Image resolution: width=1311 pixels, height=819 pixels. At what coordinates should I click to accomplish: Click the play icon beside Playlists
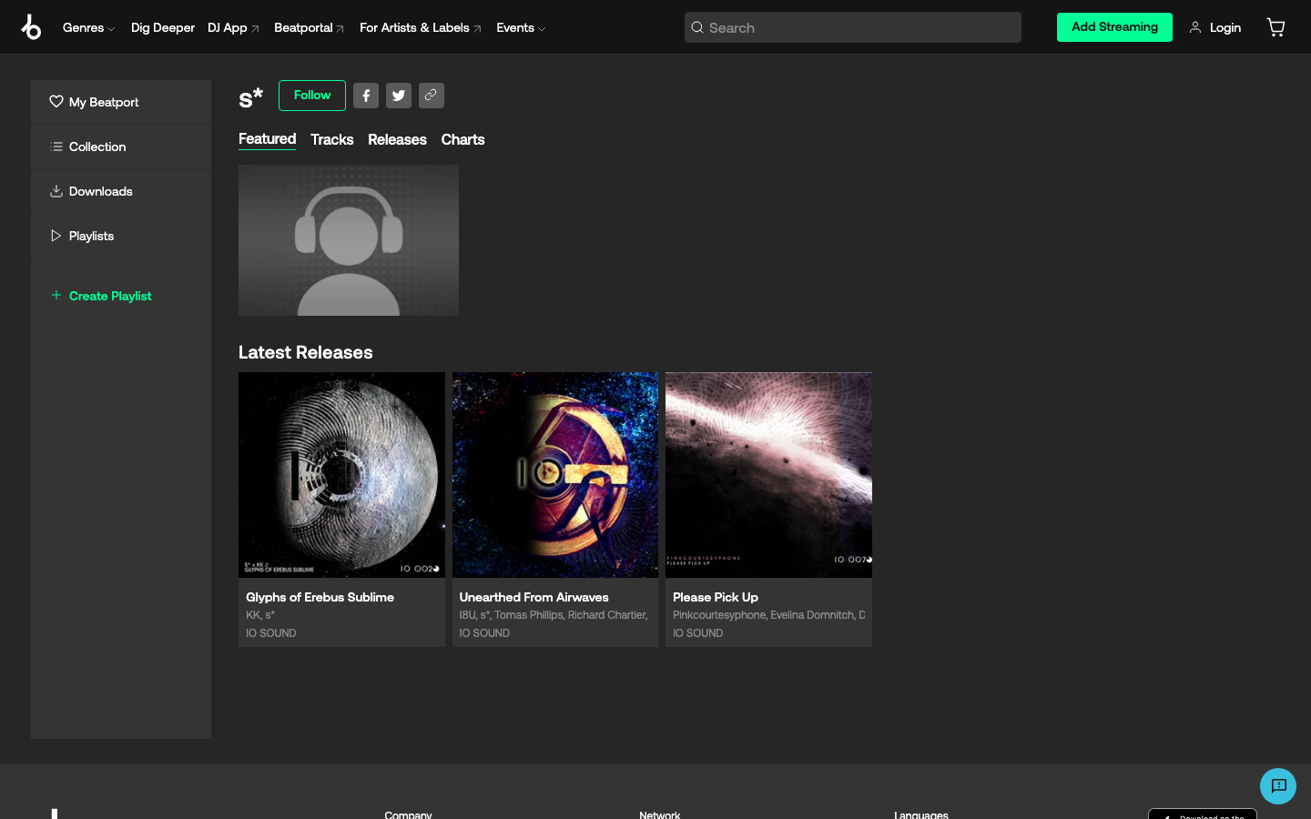56,236
